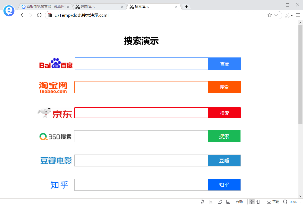This screenshot has height=205, width=303.
Task: Click the blue 知乎 search button
Action: (x=224, y=185)
